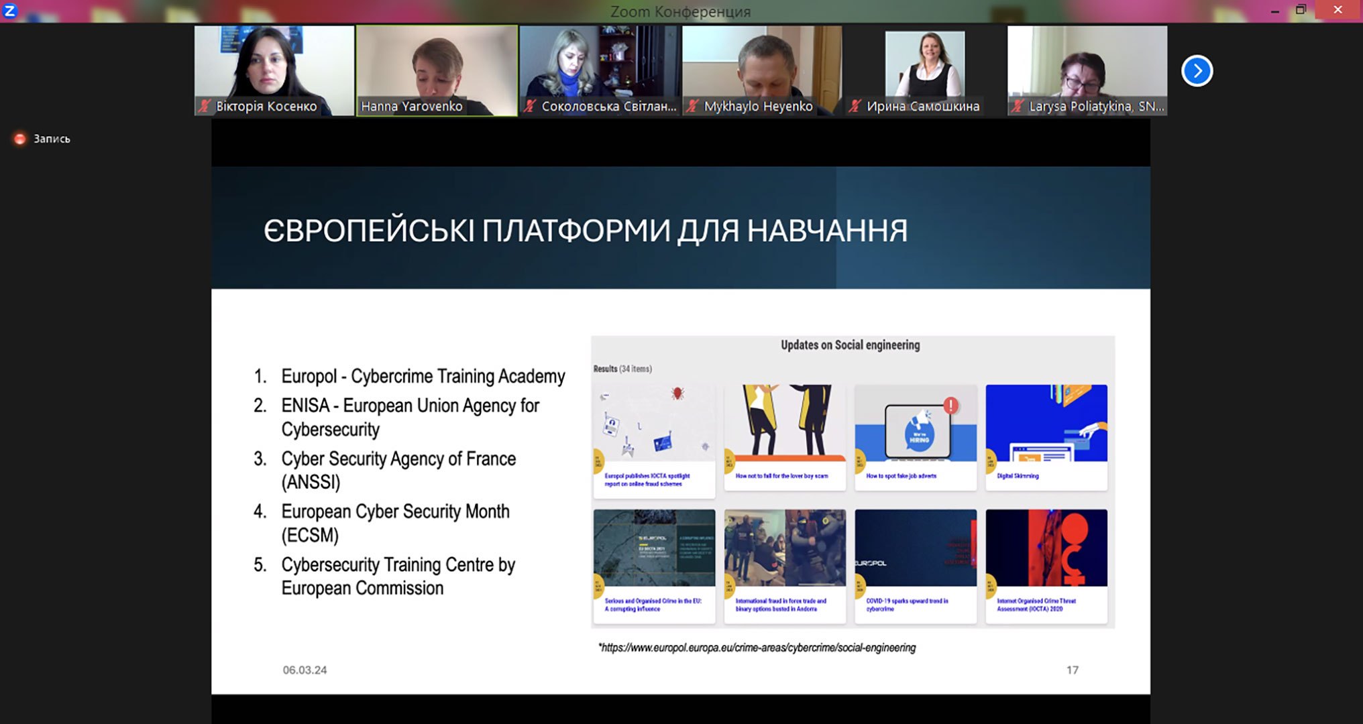Click muted microphone icon of Соколовська Світлана
This screenshot has width=1363, height=724.
click(530, 106)
